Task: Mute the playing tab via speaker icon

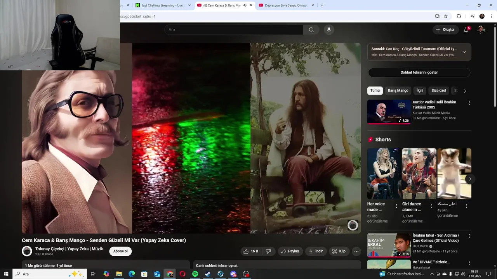Action: coord(245,5)
